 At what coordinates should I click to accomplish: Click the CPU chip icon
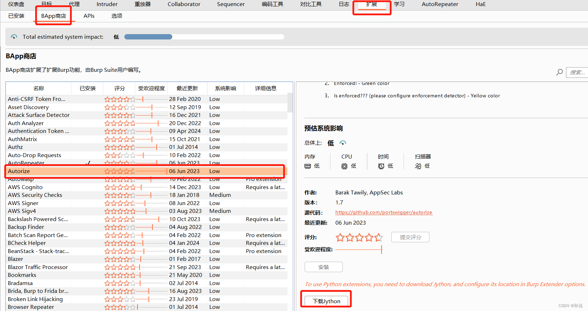point(344,166)
